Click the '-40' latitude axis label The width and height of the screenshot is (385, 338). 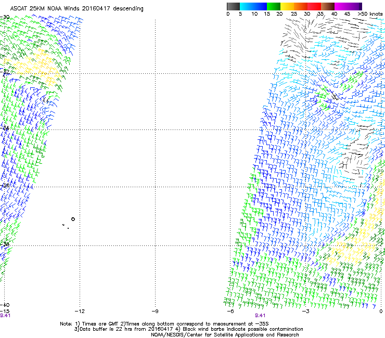(x=5, y=305)
